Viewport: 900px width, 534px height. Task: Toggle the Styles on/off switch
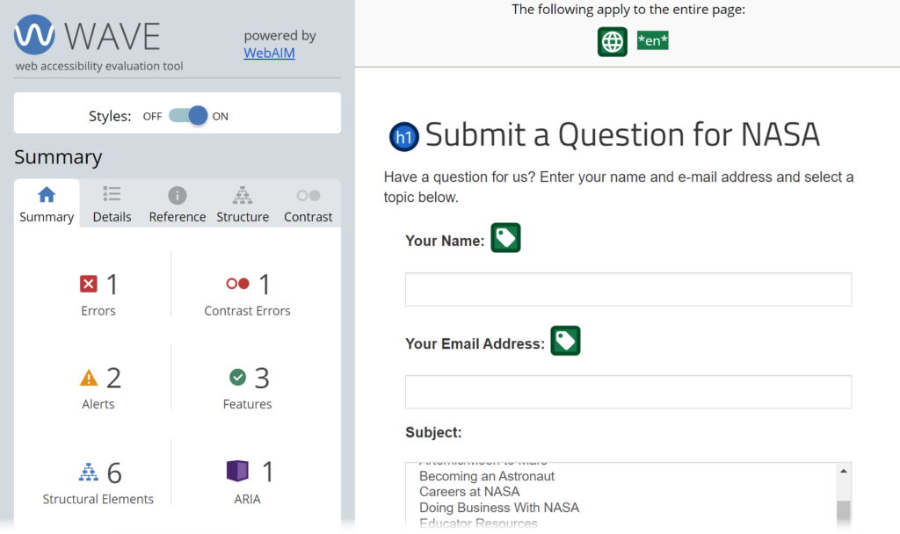pos(188,116)
